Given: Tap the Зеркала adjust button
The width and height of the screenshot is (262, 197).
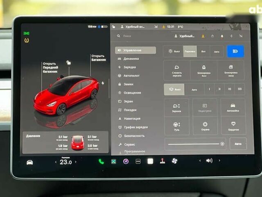Looking at the screenshot, I should pyautogui.click(x=176, y=108).
